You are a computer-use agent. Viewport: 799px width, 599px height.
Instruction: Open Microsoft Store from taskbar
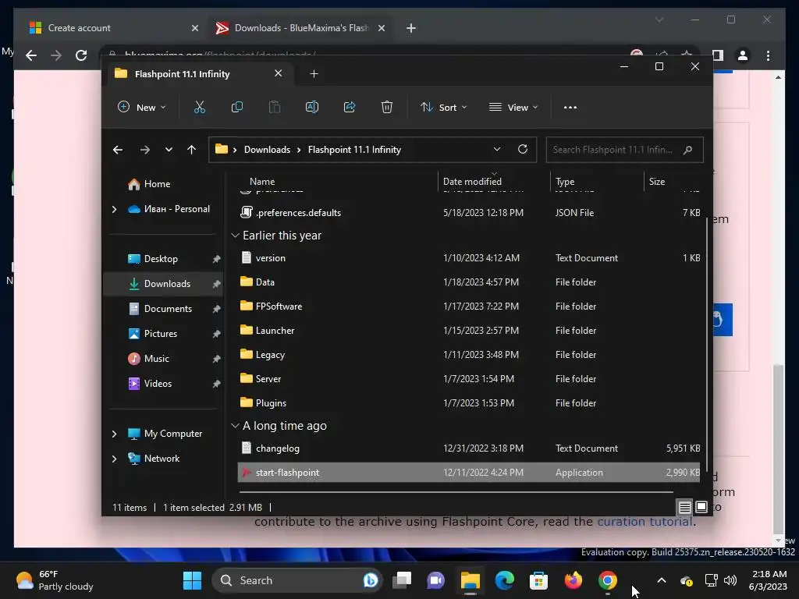coord(538,580)
